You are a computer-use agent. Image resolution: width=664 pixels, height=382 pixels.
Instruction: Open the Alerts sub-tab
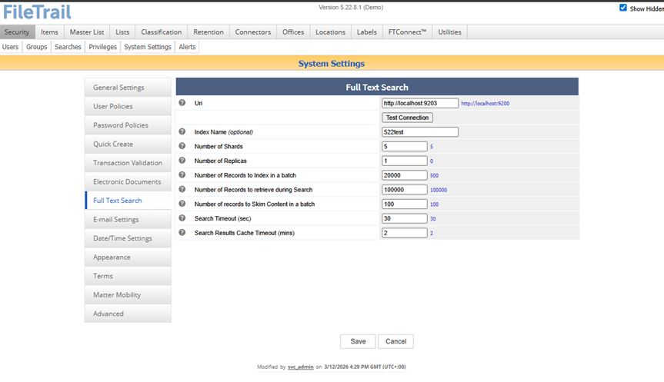[187, 47]
